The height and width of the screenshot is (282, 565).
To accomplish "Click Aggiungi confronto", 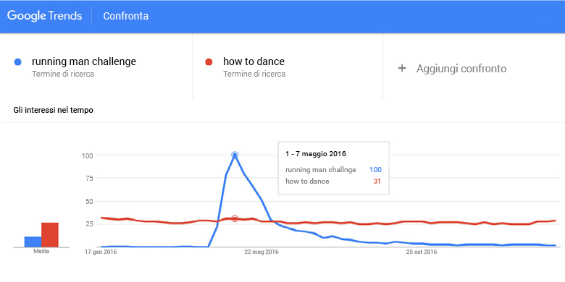I will [461, 69].
